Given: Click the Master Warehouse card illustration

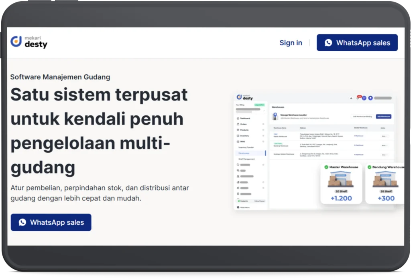Looking at the screenshot, I should (x=341, y=179).
